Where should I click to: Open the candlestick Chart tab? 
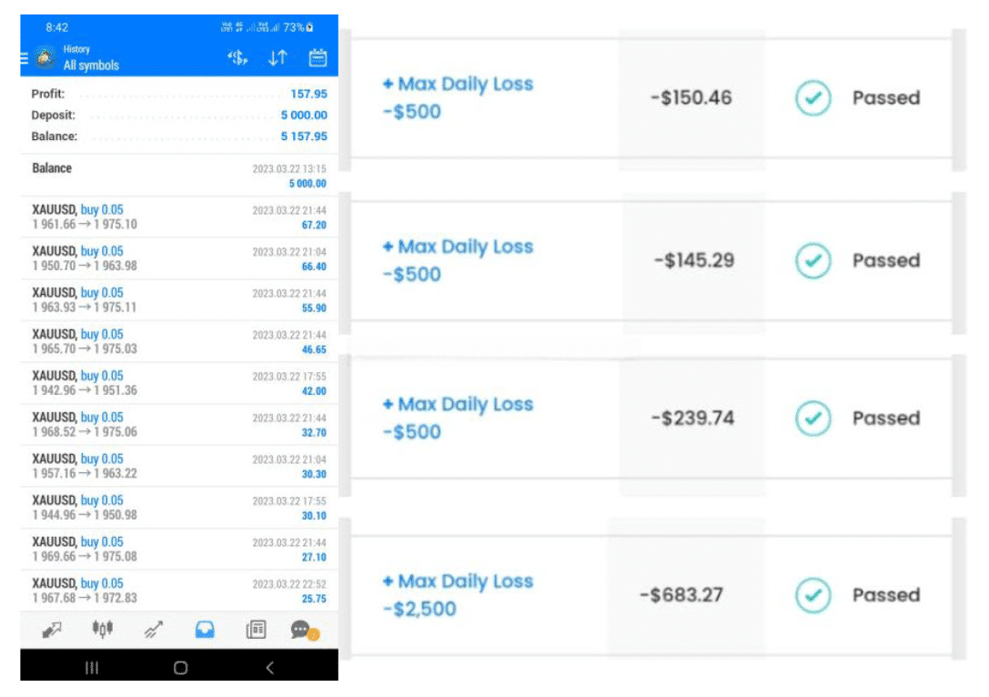coord(102,629)
